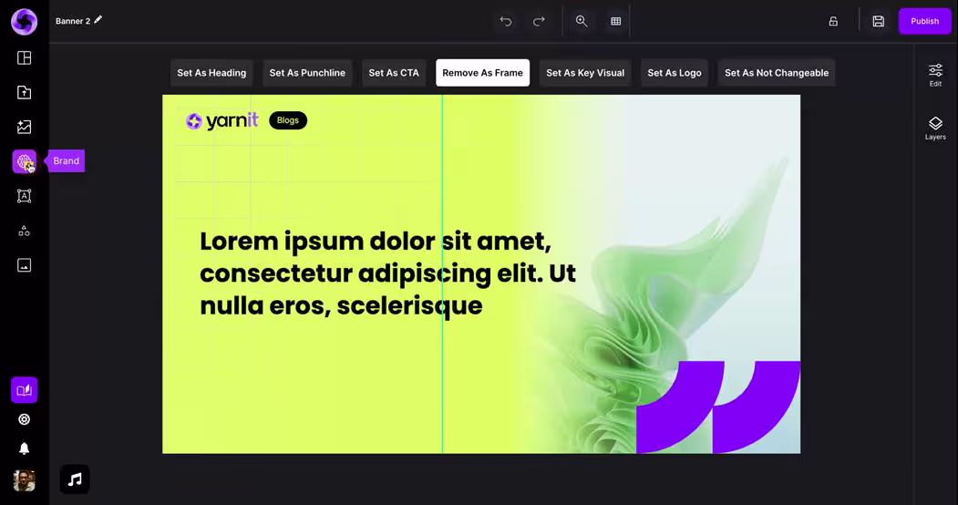The image size is (958, 505).
Task: Click the Brand tooltip label
Action: tap(66, 161)
